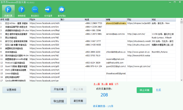Viewport: 183px width, 110px height.
Task: Jump to last page via 末页
Action: tap(111, 84)
